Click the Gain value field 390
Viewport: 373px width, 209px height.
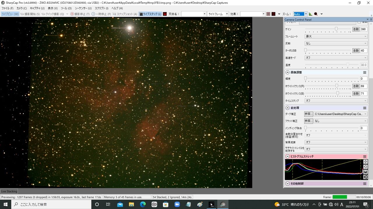click(364, 29)
